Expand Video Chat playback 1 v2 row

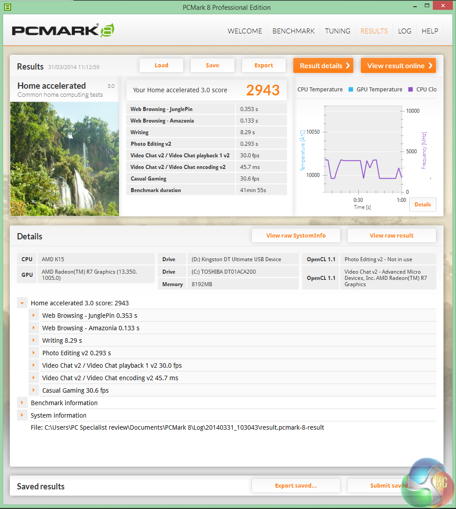point(33,365)
